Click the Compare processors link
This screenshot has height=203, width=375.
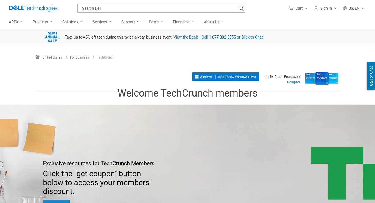pos(294,82)
